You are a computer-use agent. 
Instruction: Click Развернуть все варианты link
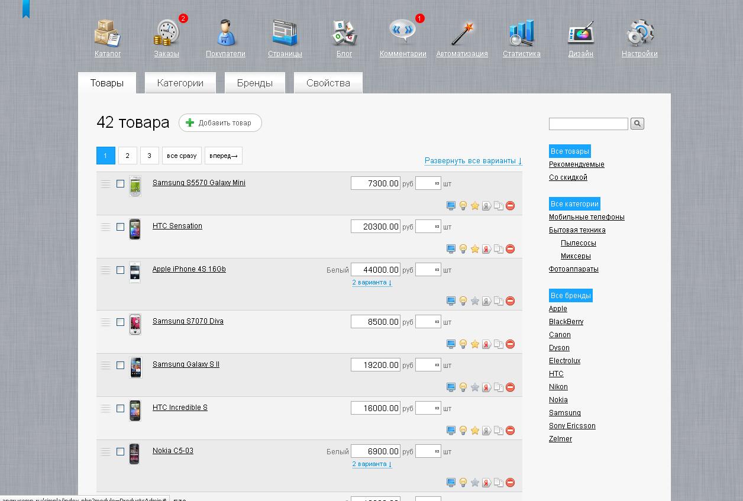pos(473,161)
